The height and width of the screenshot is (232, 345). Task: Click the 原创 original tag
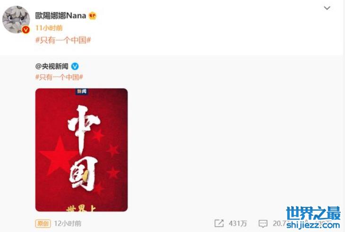[x=43, y=223]
